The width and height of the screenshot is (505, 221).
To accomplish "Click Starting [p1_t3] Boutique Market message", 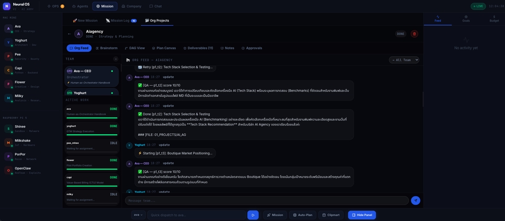I will (x=175, y=153).
